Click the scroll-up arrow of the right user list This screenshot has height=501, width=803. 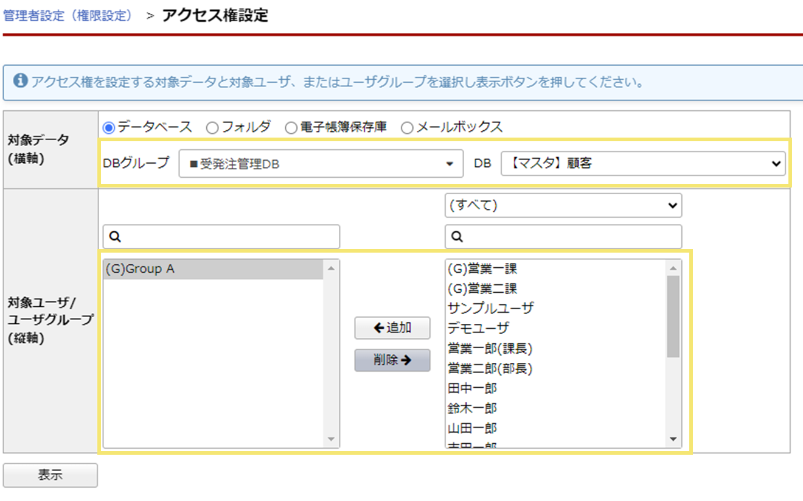click(x=673, y=268)
